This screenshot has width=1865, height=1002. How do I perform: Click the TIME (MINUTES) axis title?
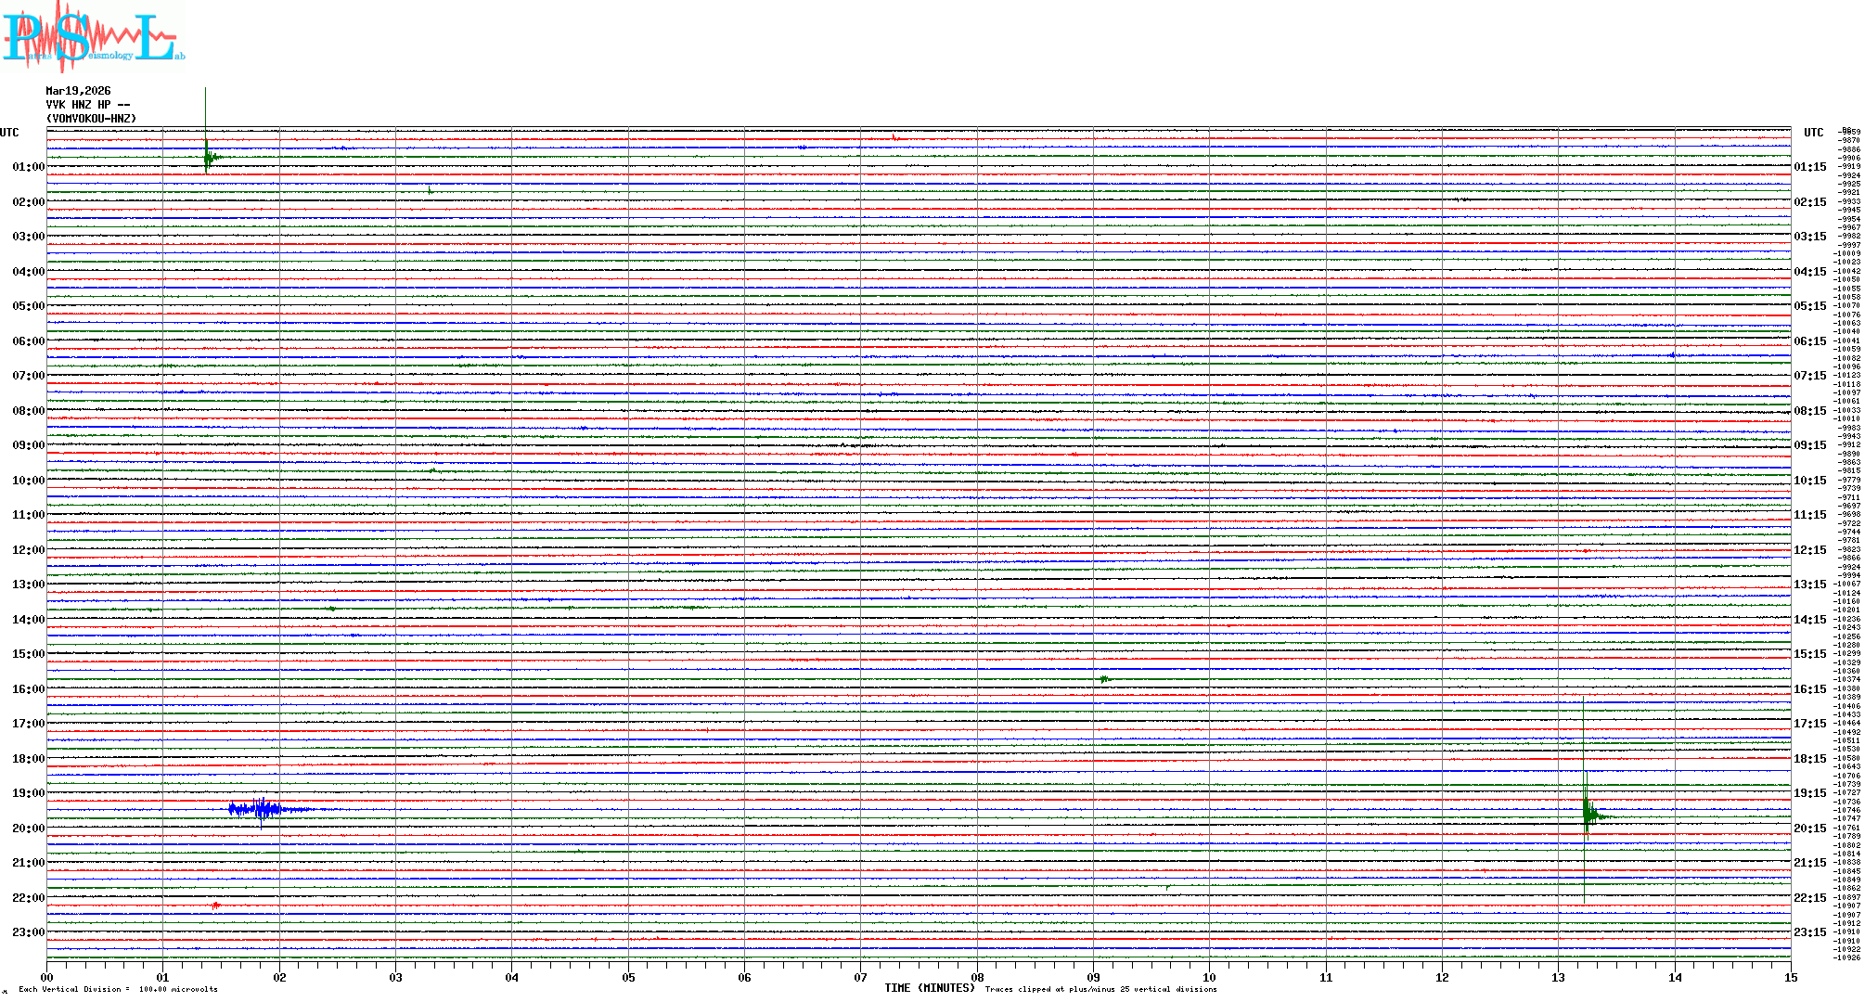tap(930, 988)
